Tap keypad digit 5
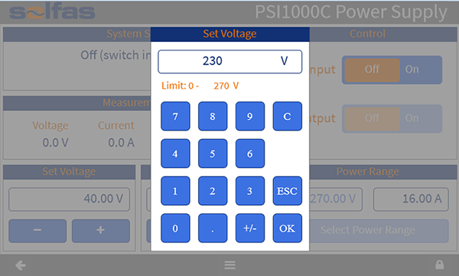 [x=213, y=154]
